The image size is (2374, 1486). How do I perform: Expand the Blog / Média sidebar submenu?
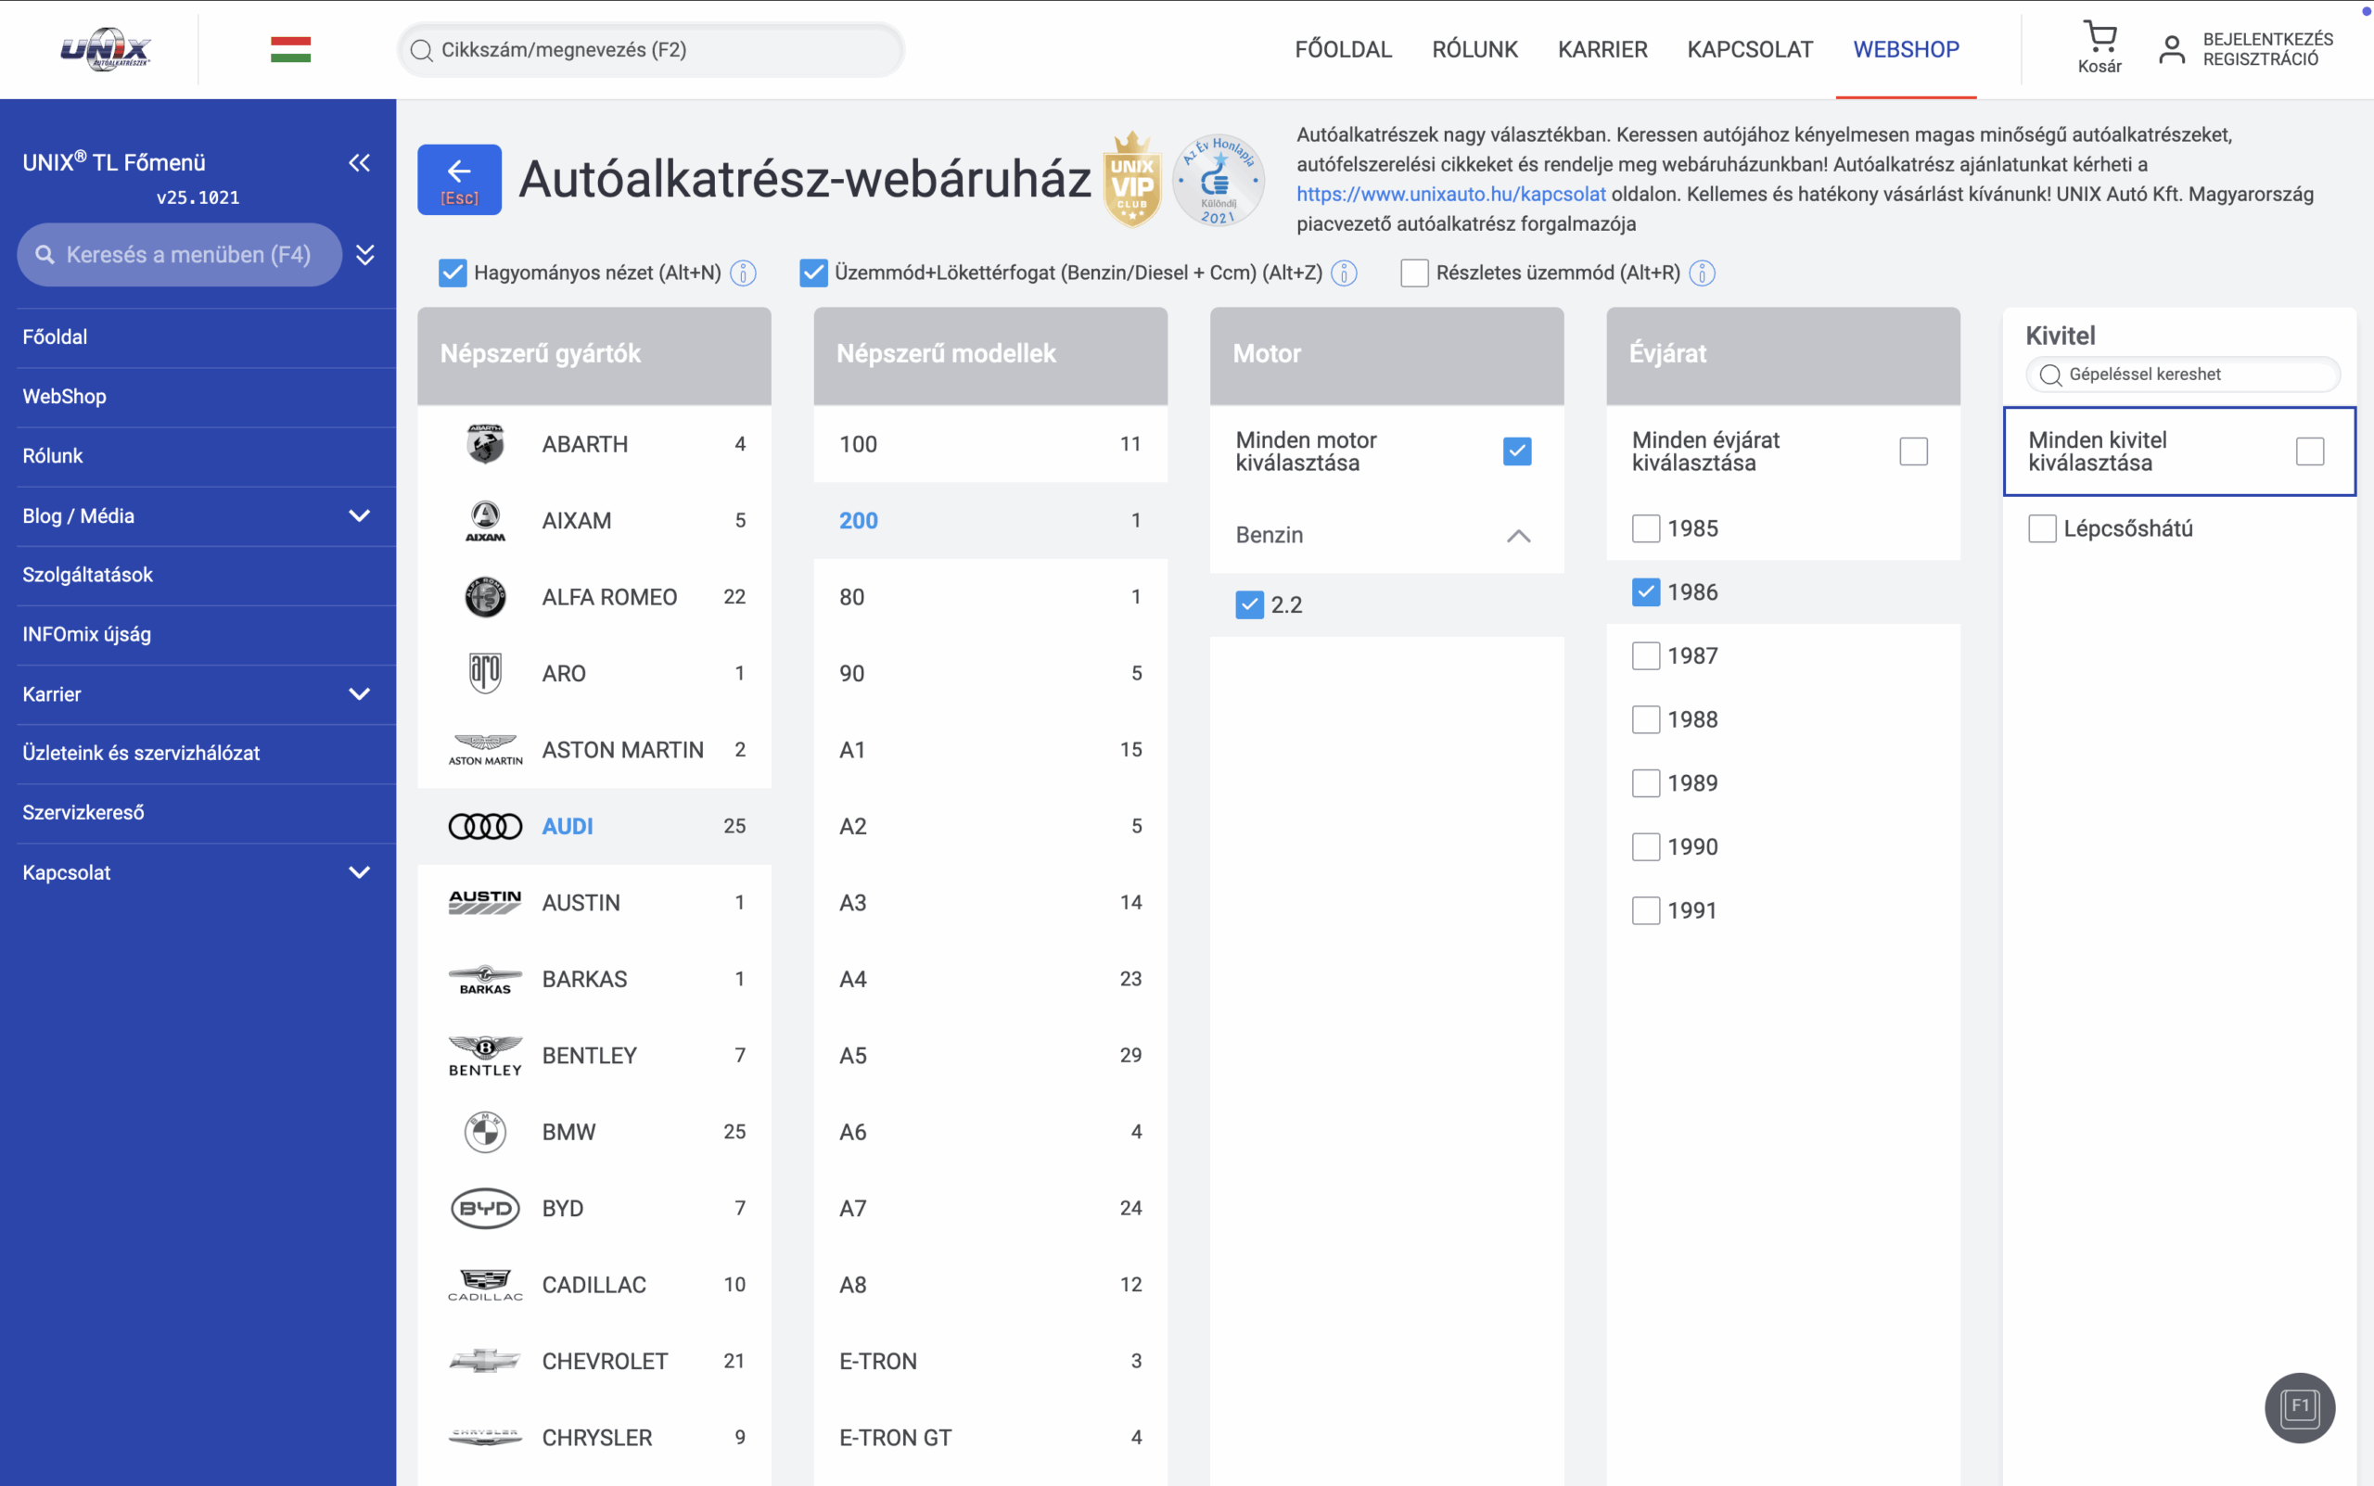pos(360,516)
